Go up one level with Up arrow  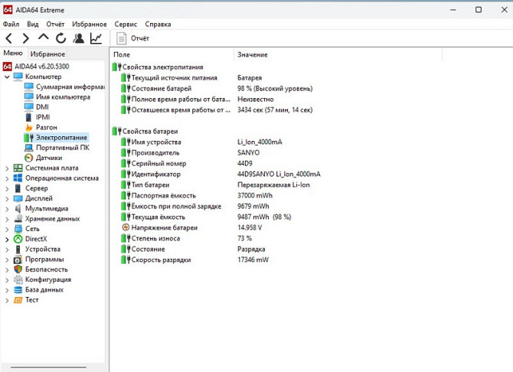[44, 38]
